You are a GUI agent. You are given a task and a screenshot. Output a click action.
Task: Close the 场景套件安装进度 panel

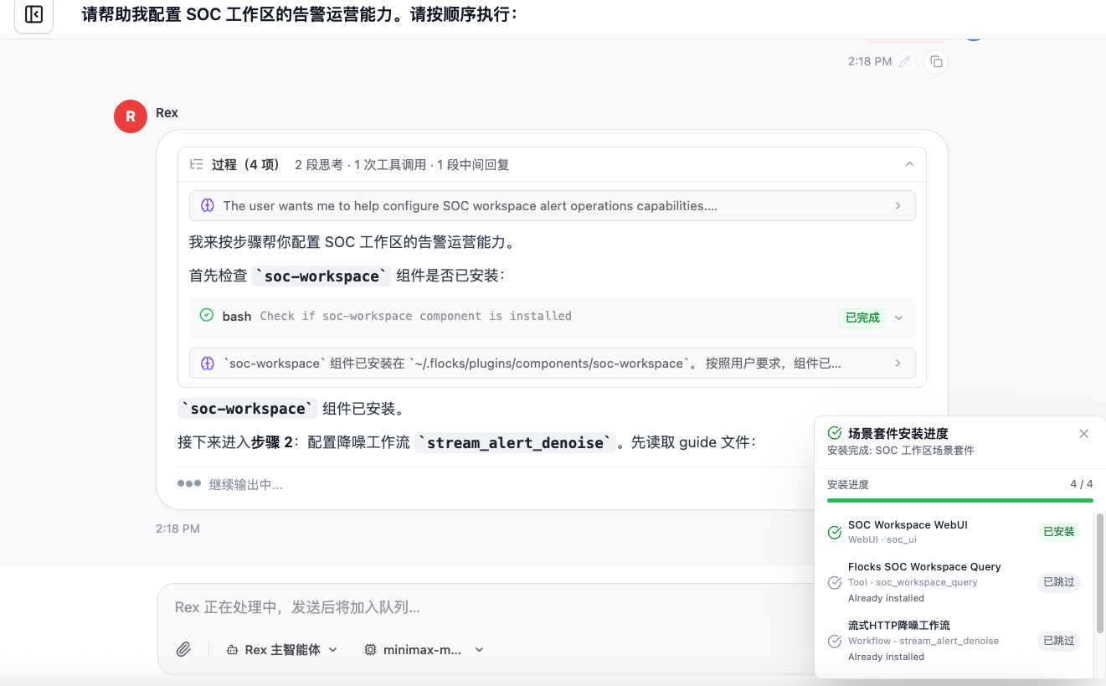pyautogui.click(x=1084, y=433)
